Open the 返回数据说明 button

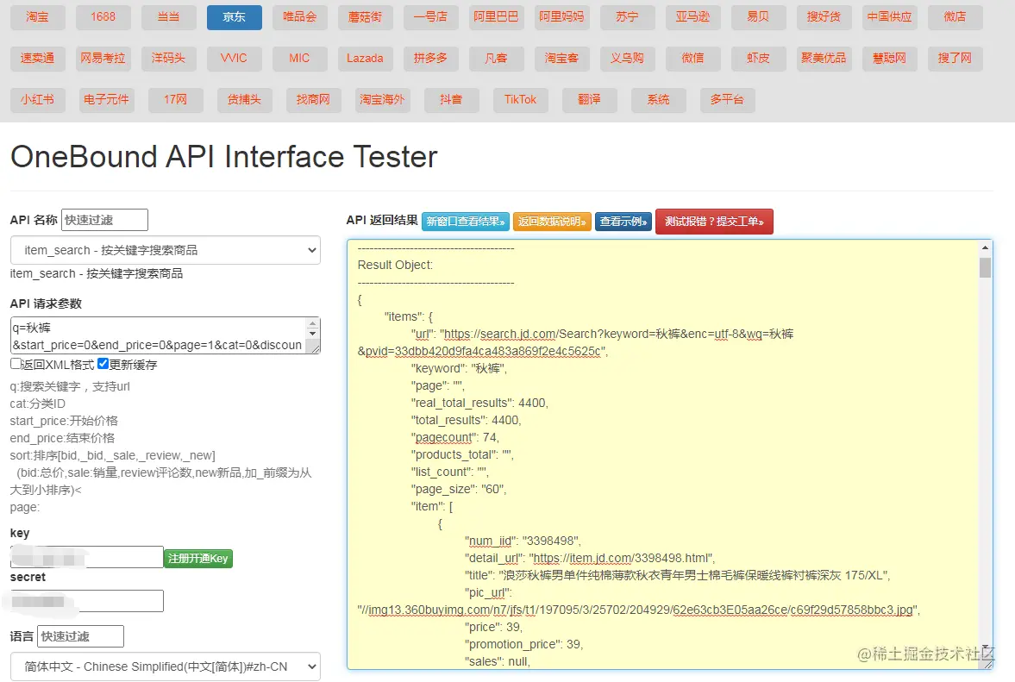552,222
